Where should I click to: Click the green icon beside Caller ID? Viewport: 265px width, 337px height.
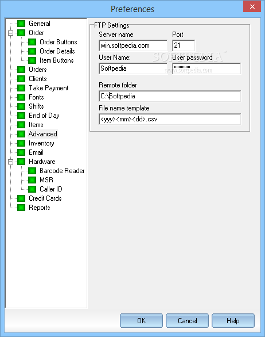32,189
